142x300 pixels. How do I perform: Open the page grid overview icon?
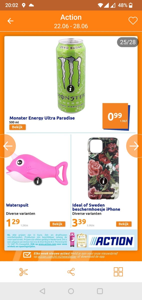[118, 272]
